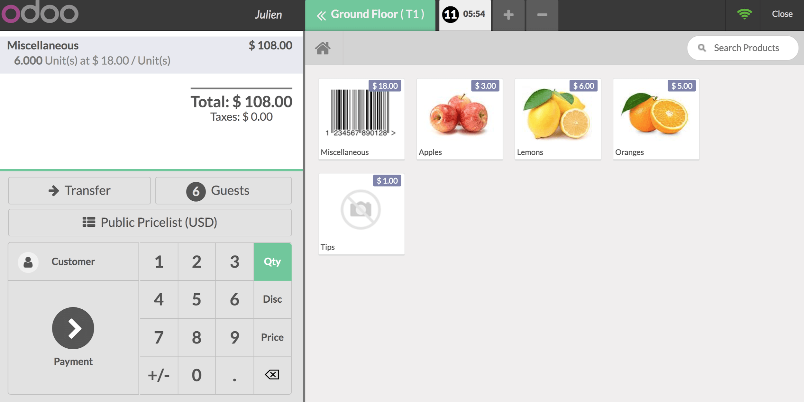Click the minus/remove order icon
Screen dimensions: 804x402
542,14
